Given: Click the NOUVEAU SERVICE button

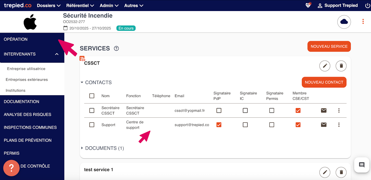Looking at the screenshot, I should (x=329, y=46).
